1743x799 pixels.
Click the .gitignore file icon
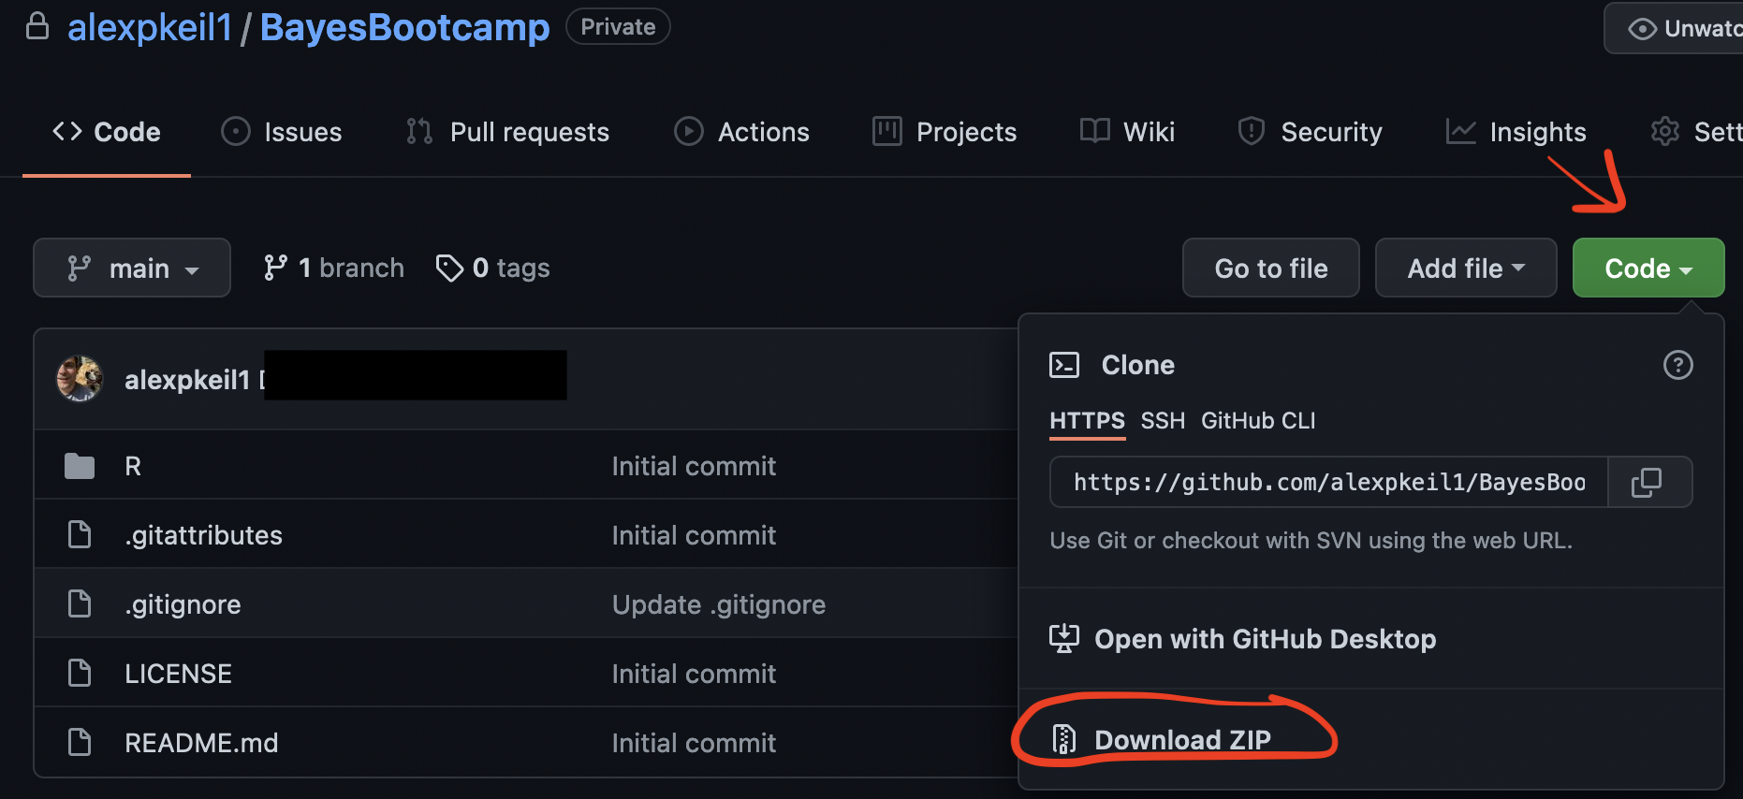point(80,603)
